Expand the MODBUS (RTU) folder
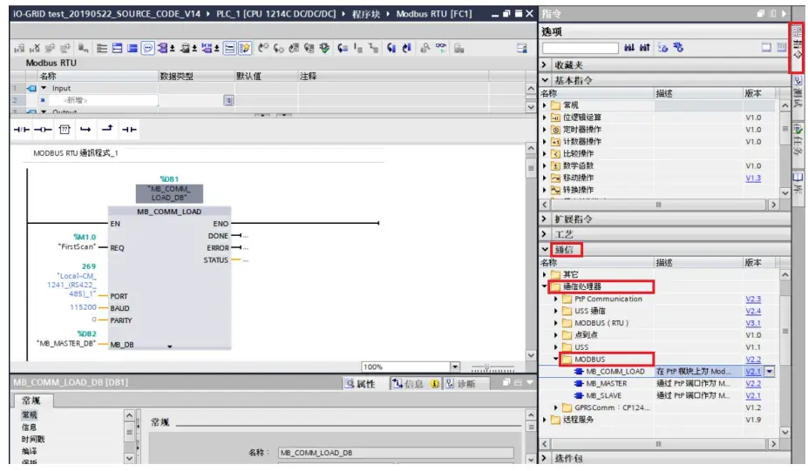The height and width of the screenshot is (471, 808). click(x=556, y=323)
